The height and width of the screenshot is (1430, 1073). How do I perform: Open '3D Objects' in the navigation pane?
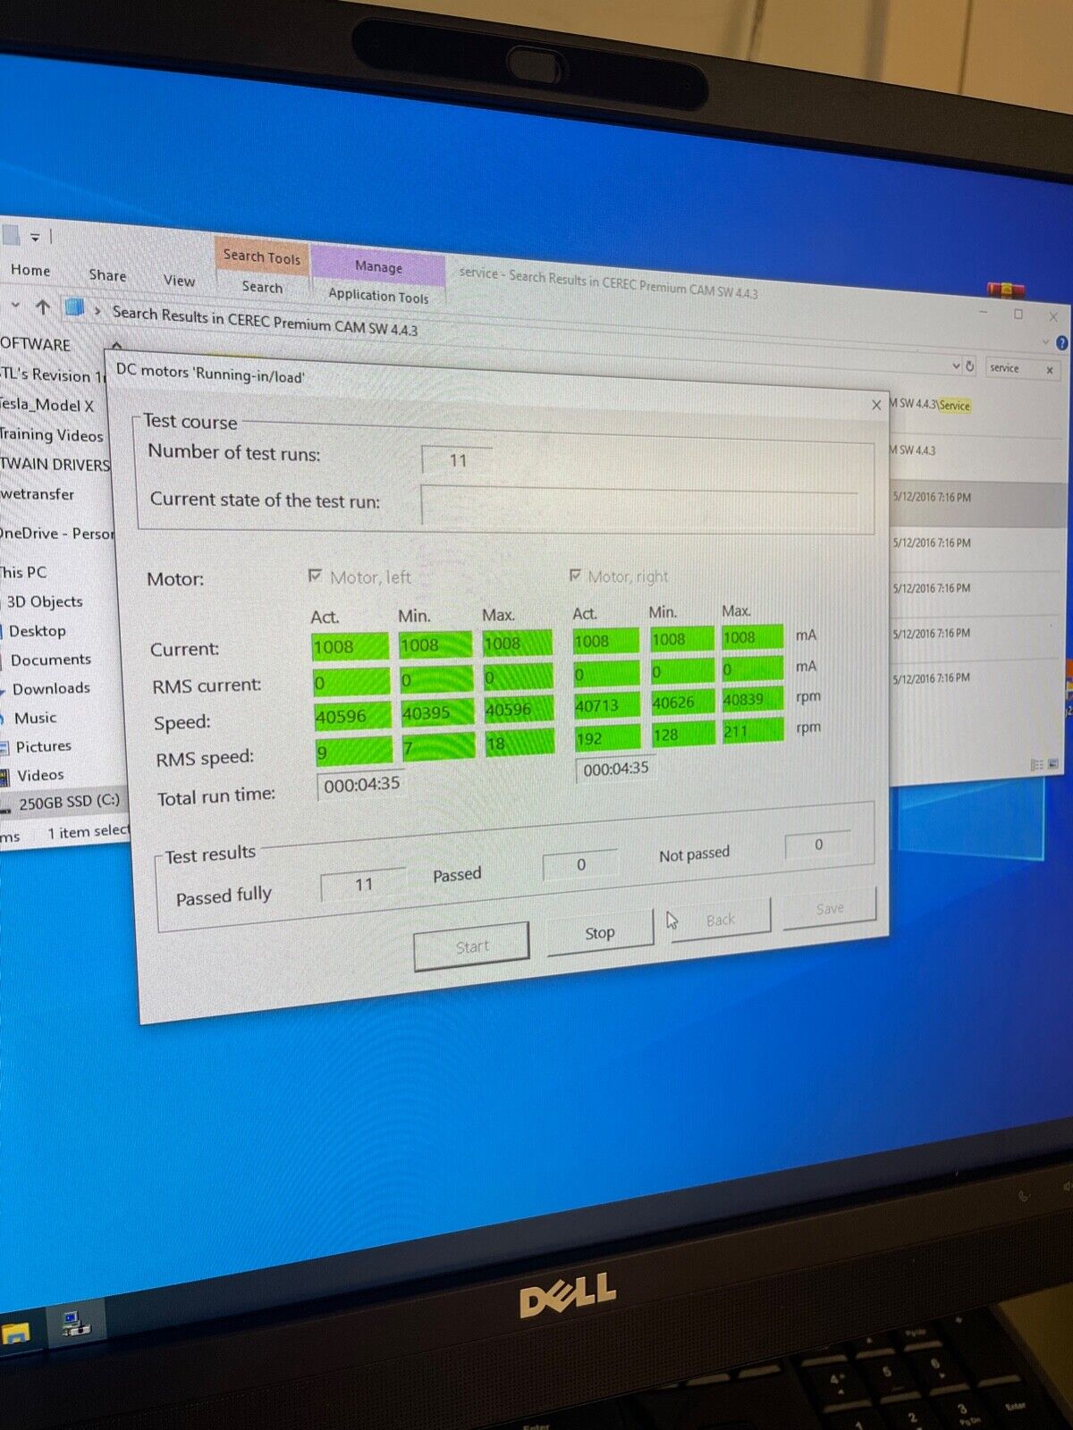[x=45, y=601]
